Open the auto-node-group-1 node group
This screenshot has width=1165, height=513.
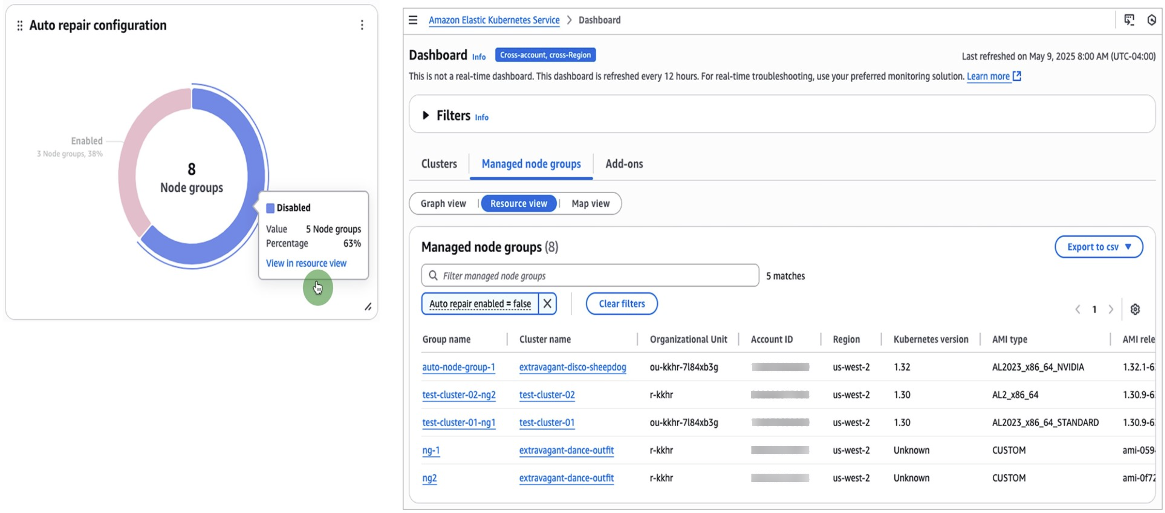click(459, 367)
